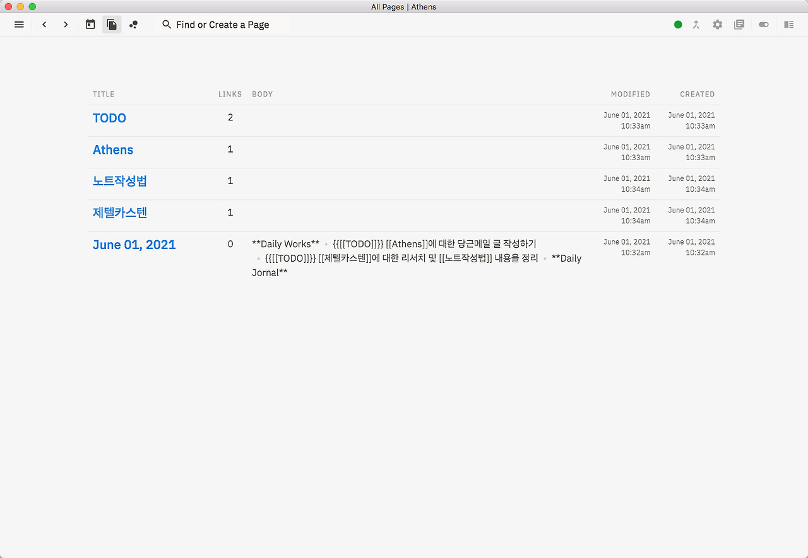808x558 pixels.
Task: Click the window title All Pages | Athens
Action: tap(404, 7)
